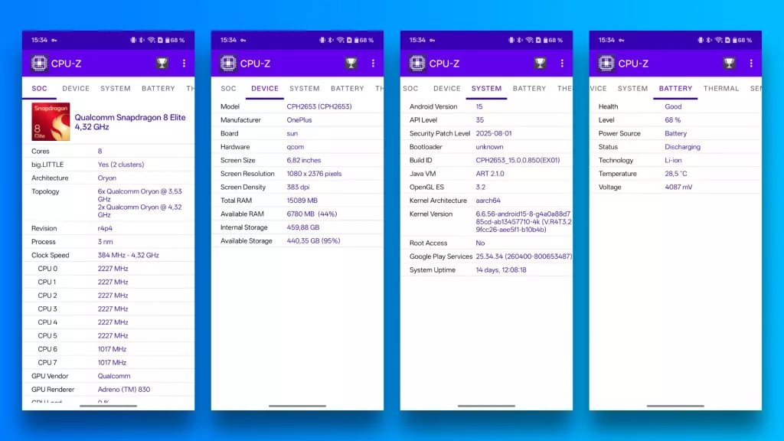Tap the Bluetooth status icon in the second screen
Screen dimensions: 784x441
pos(331,40)
